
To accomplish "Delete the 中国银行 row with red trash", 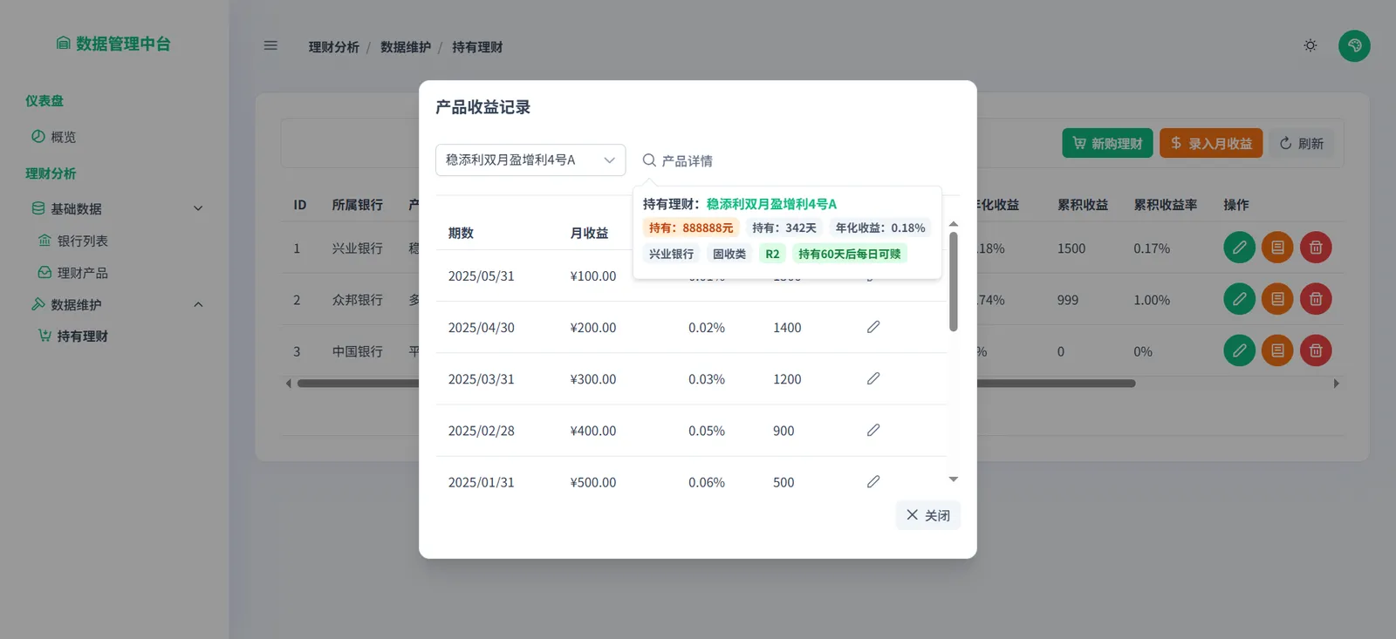I will 1316,350.
